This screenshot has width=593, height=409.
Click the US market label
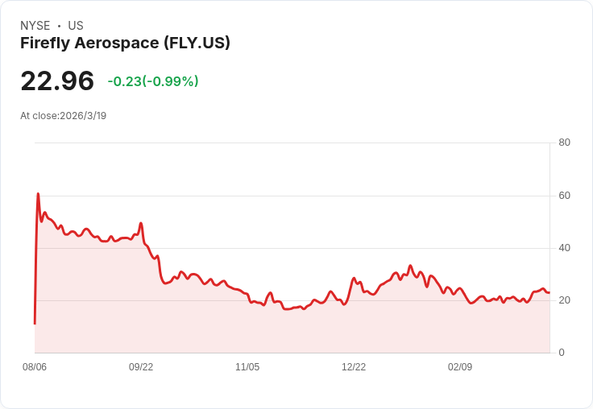76,26
